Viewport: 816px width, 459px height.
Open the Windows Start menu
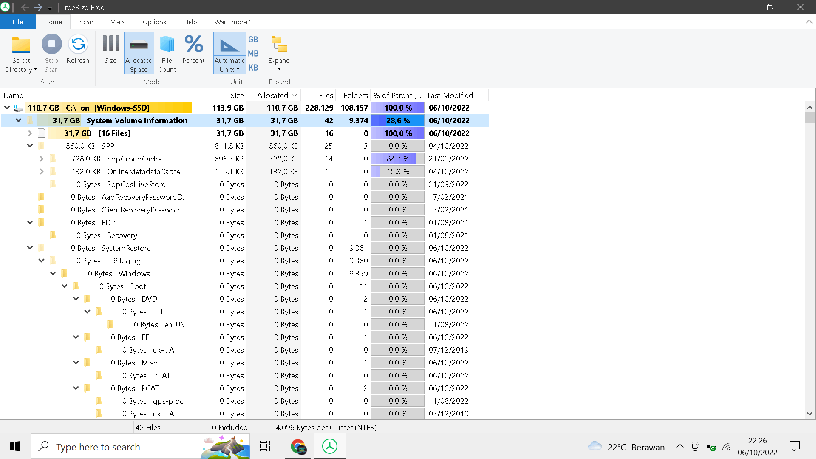(15, 447)
